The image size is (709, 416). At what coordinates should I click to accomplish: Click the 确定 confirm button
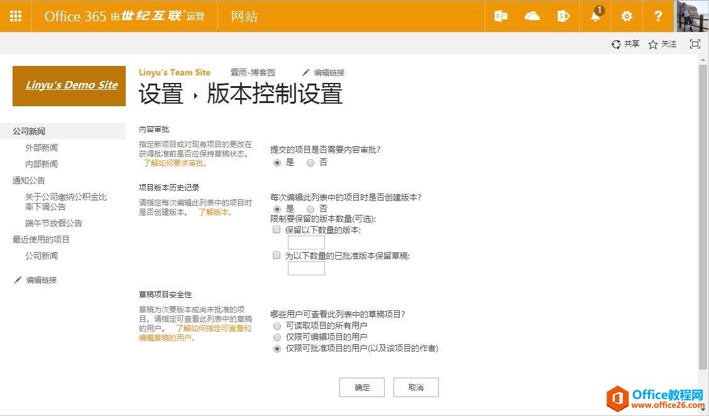pyautogui.click(x=362, y=387)
